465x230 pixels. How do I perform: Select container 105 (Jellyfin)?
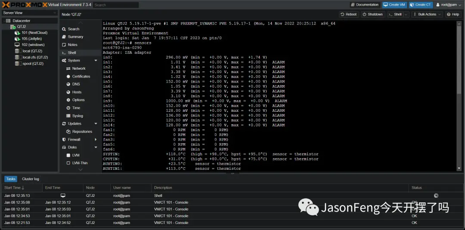click(31, 39)
